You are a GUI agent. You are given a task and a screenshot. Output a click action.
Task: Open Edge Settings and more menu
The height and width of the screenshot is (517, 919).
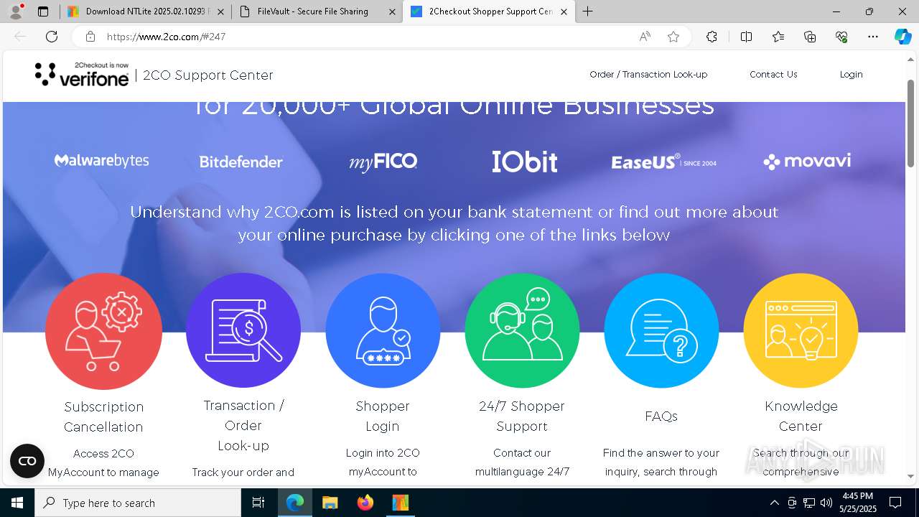873,37
